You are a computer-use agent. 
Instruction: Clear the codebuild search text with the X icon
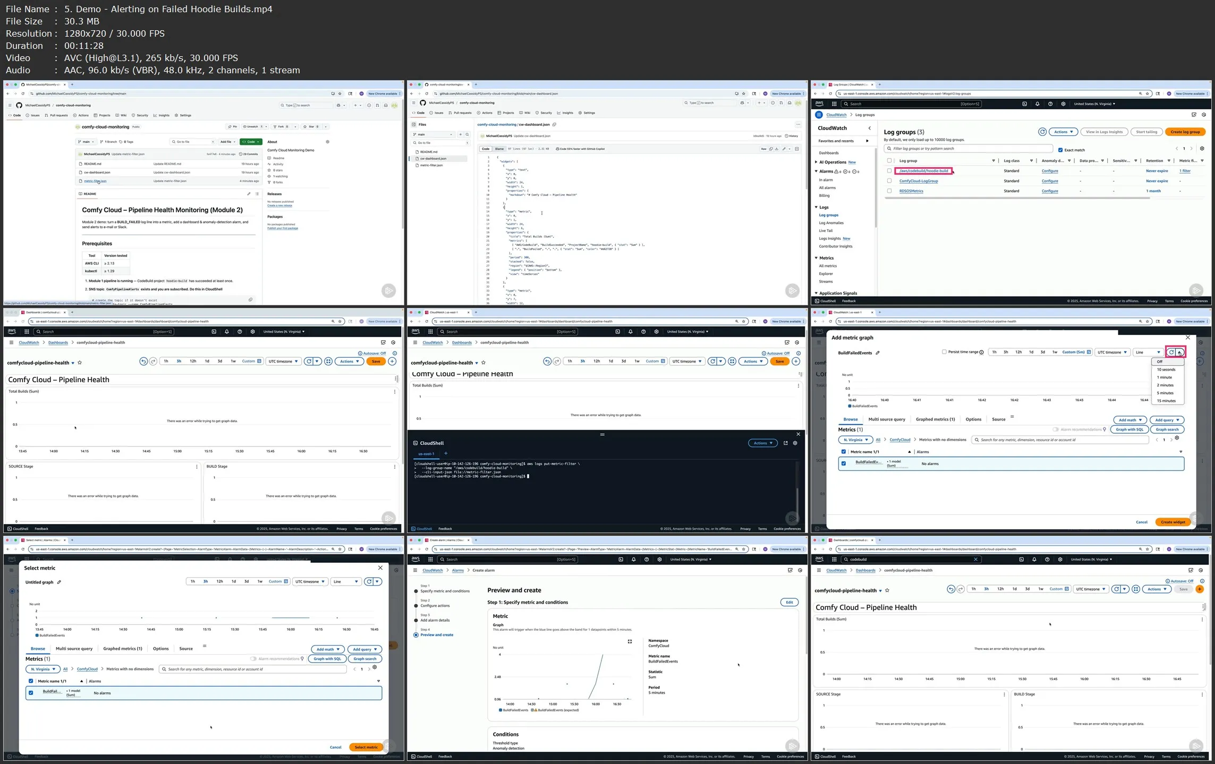(975, 559)
